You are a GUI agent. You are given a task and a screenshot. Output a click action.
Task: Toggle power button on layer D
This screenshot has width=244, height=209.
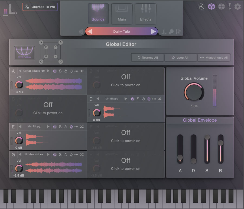tap(132, 99)
